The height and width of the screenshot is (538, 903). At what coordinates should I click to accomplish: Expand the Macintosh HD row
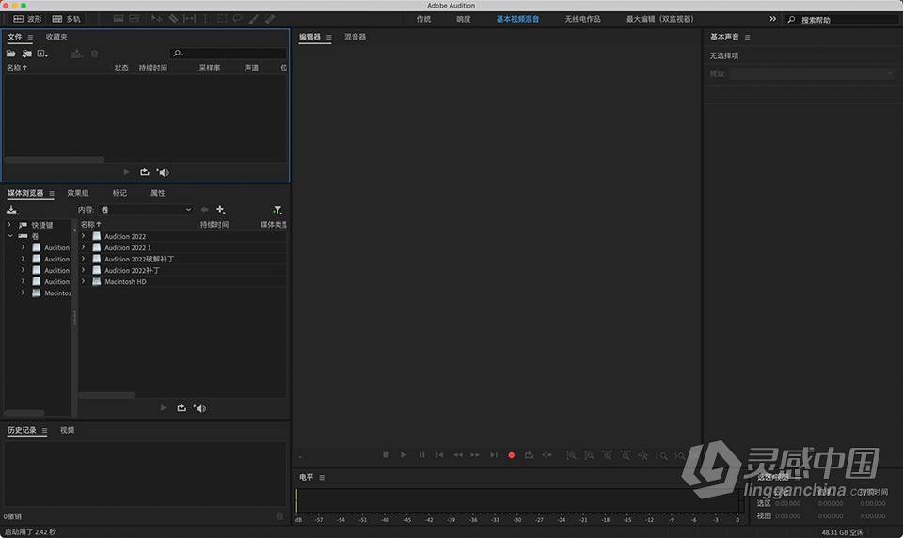[83, 281]
